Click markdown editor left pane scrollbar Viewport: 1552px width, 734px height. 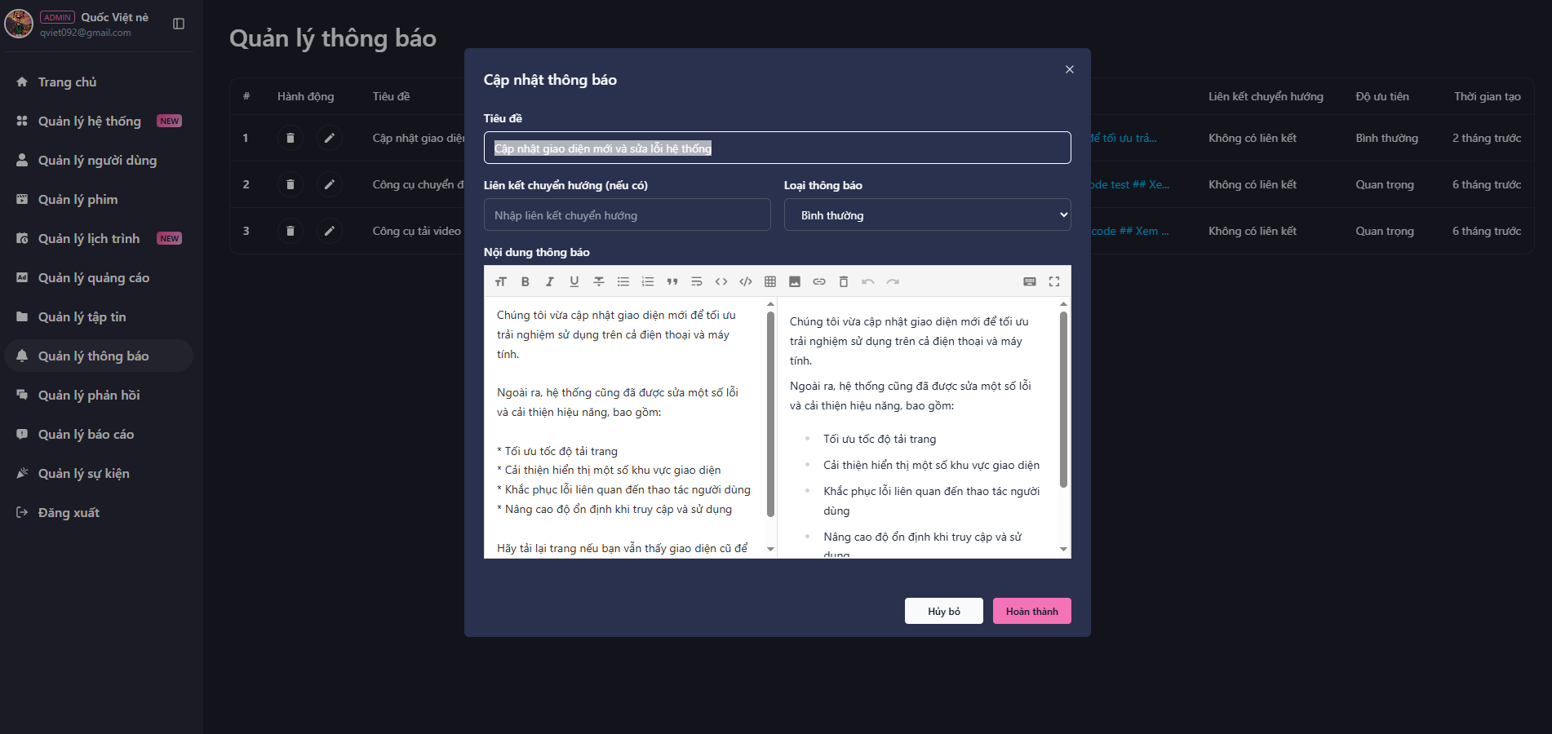tap(770, 414)
